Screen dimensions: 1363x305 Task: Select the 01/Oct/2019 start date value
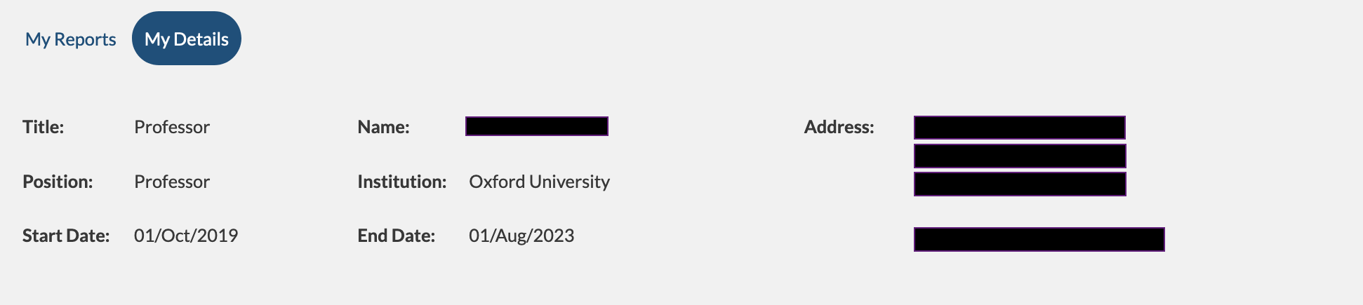point(186,236)
